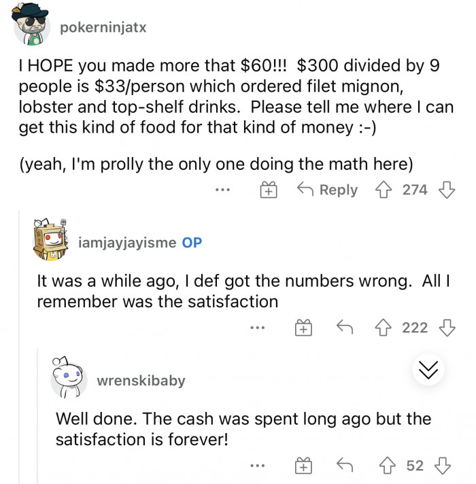Open more options on wrenskibaby's comment
476x484 pixels.
point(256,466)
